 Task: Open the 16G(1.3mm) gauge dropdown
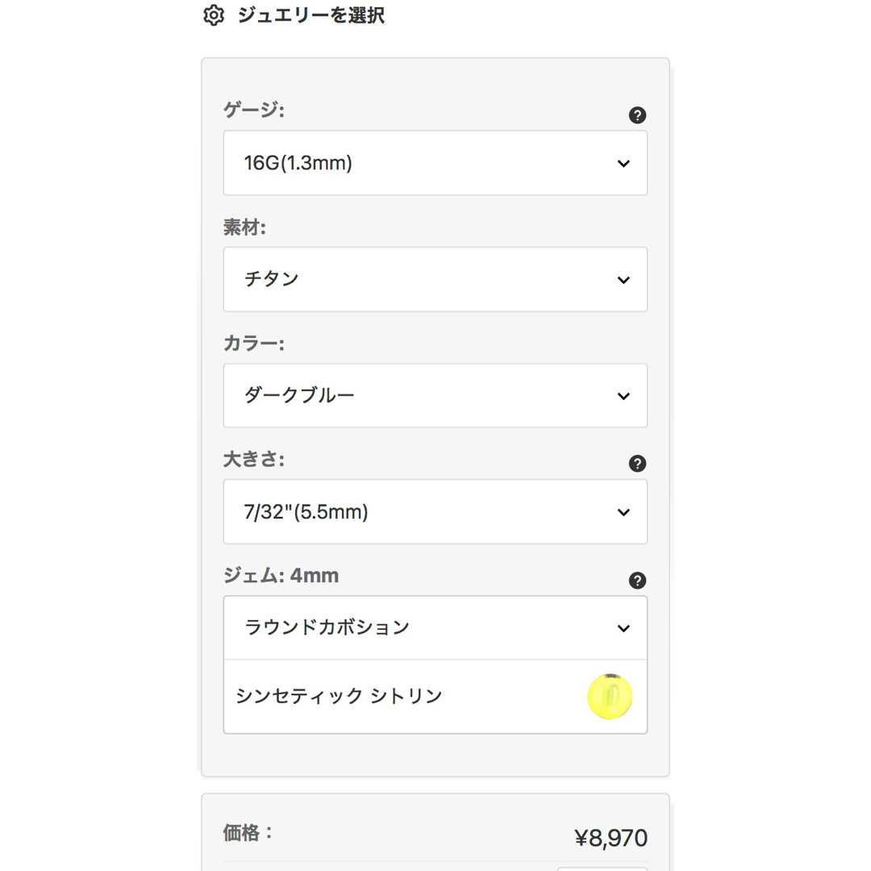tap(435, 163)
